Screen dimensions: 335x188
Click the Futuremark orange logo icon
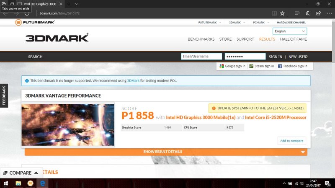(18, 22)
